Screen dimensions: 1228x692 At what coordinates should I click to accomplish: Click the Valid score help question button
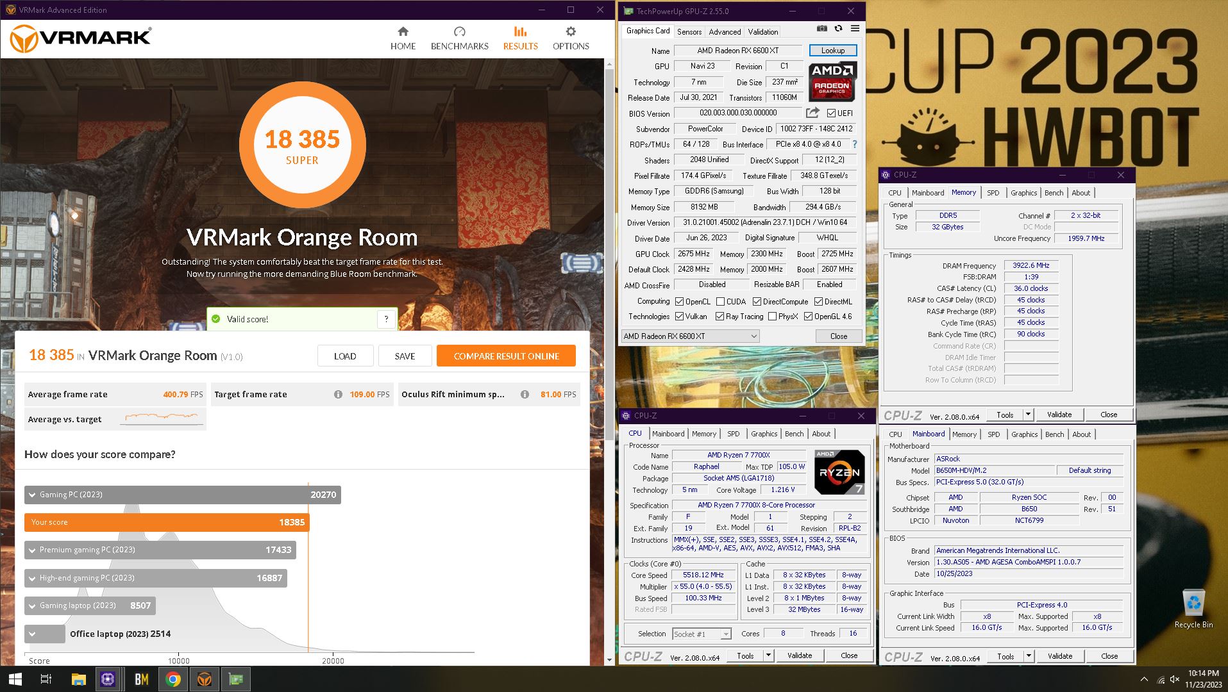click(x=386, y=319)
